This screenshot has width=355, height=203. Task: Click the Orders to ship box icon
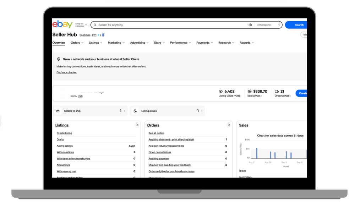pos(58,111)
